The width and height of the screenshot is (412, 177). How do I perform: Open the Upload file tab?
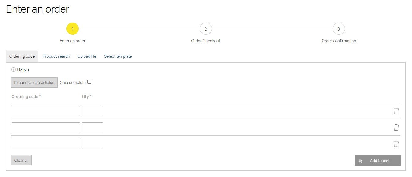87,56
